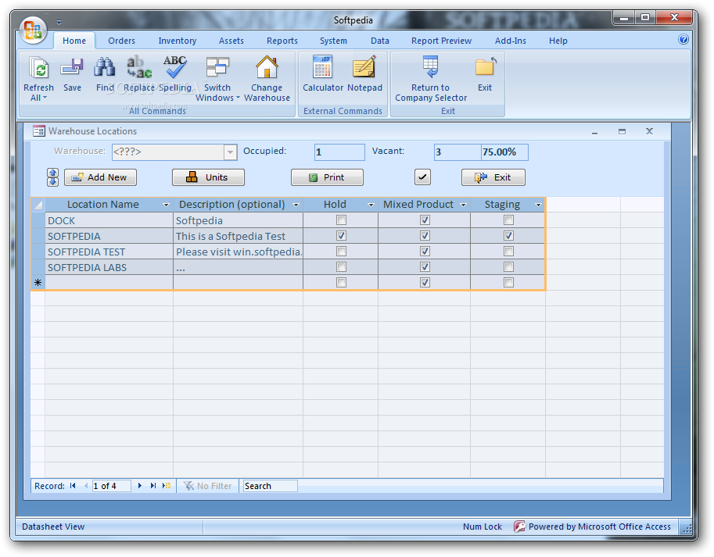Click the Powered by Microsoft Office Access logo
The height and width of the screenshot is (557, 714).
(x=519, y=527)
